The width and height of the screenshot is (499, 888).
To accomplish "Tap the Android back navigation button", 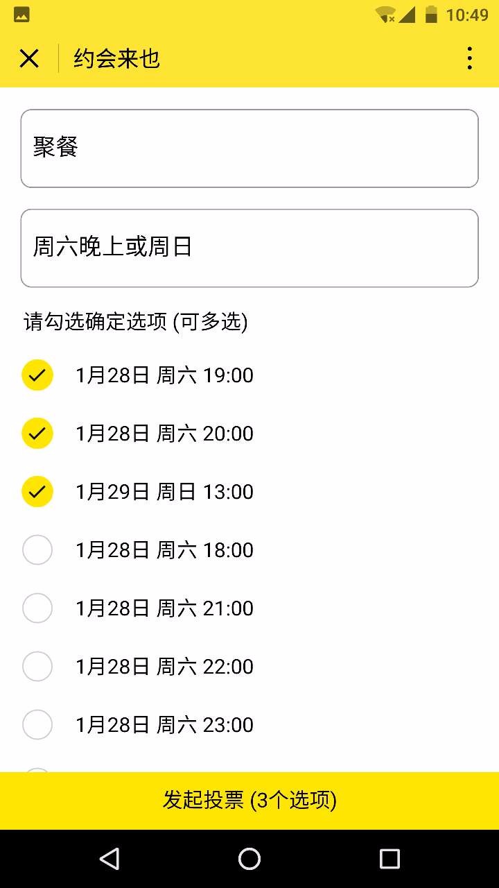I will (x=110, y=859).
